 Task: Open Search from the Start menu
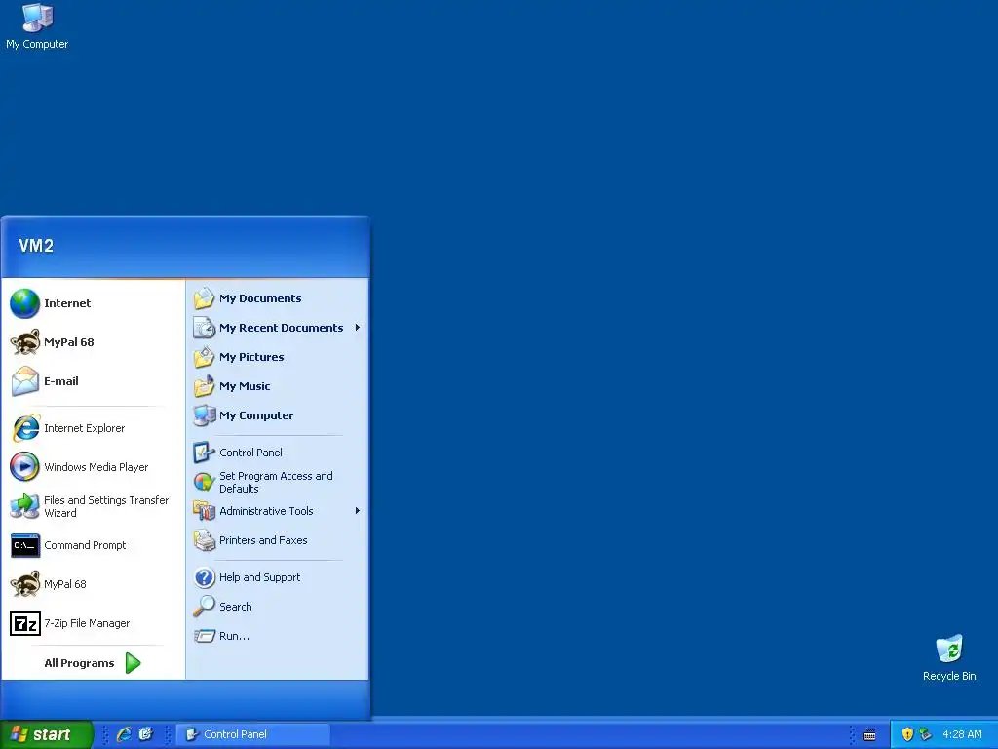pyautogui.click(x=278, y=607)
